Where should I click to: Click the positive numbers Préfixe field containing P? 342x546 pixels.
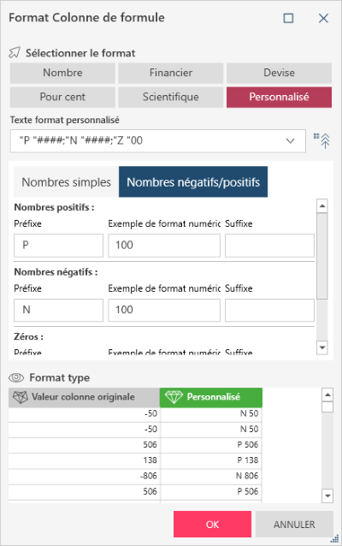click(x=58, y=246)
